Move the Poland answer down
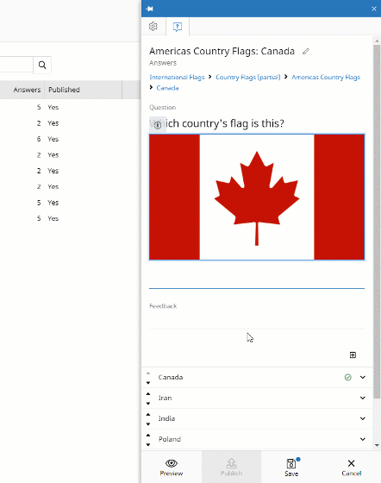 point(148,445)
